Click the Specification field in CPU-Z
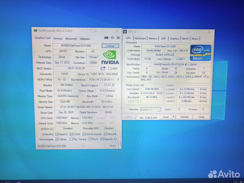The width and height of the screenshot is (244, 183). 176,64
